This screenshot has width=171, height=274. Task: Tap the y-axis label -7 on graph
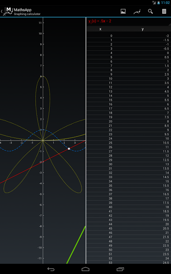pyautogui.click(x=40, y=216)
